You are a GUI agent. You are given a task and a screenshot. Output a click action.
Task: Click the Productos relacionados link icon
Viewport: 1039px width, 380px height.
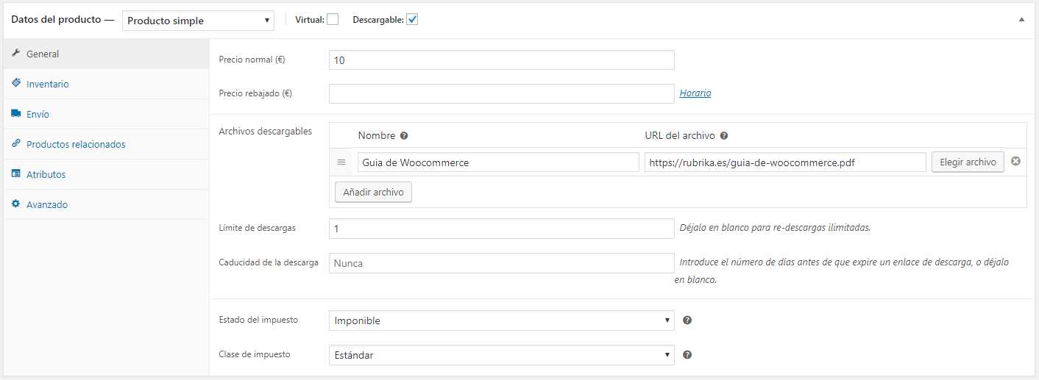tap(16, 144)
